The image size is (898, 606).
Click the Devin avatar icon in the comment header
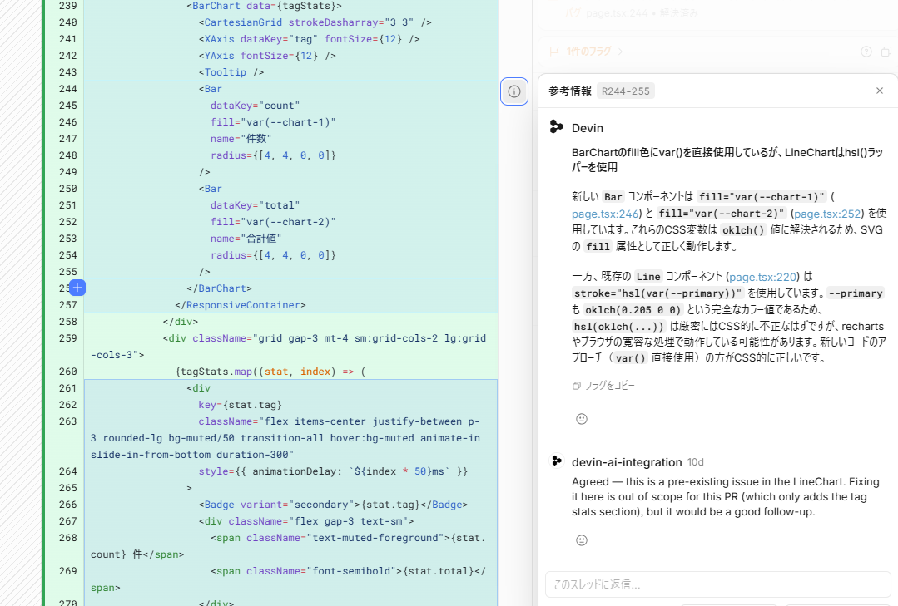[x=556, y=127]
